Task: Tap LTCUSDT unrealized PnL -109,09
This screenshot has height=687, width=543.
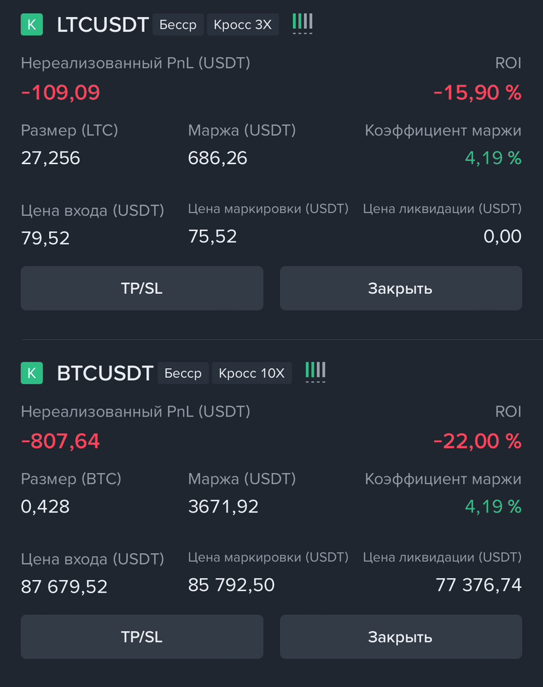Action: click(60, 93)
